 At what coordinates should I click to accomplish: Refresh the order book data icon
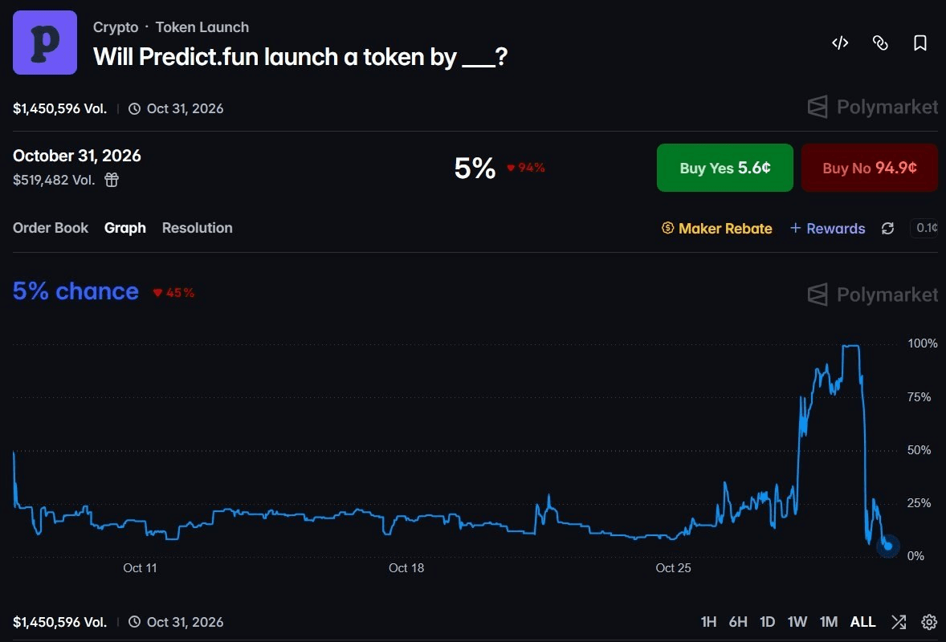[x=887, y=228]
